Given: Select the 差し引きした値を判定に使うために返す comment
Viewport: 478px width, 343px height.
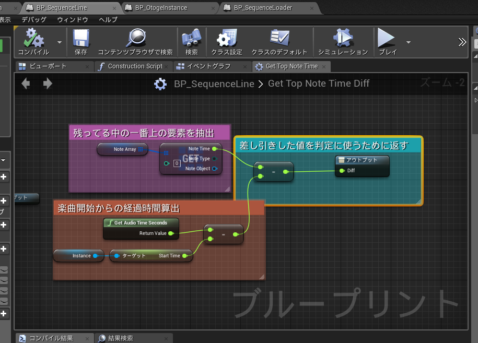Looking at the screenshot, I should point(328,145).
